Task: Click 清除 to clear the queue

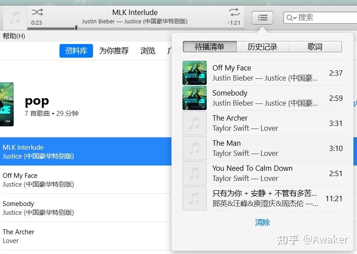Action: pyautogui.click(x=262, y=223)
